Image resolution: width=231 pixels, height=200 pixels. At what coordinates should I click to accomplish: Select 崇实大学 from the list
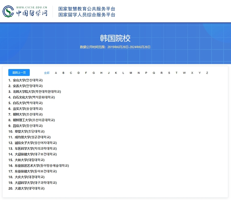(27, 109)
